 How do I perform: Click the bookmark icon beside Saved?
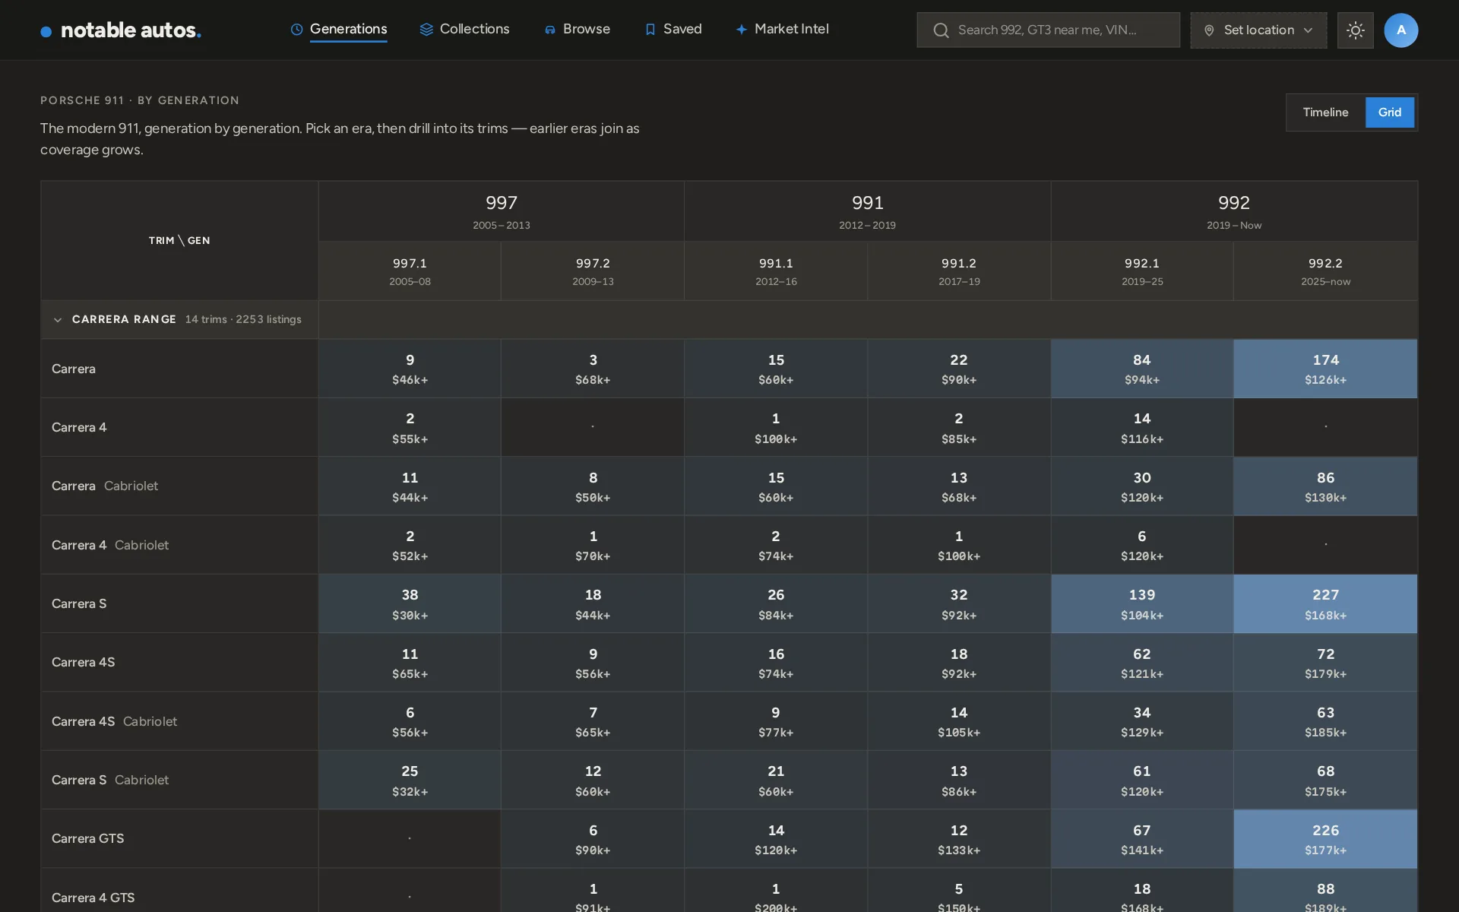tap(650, 30)
